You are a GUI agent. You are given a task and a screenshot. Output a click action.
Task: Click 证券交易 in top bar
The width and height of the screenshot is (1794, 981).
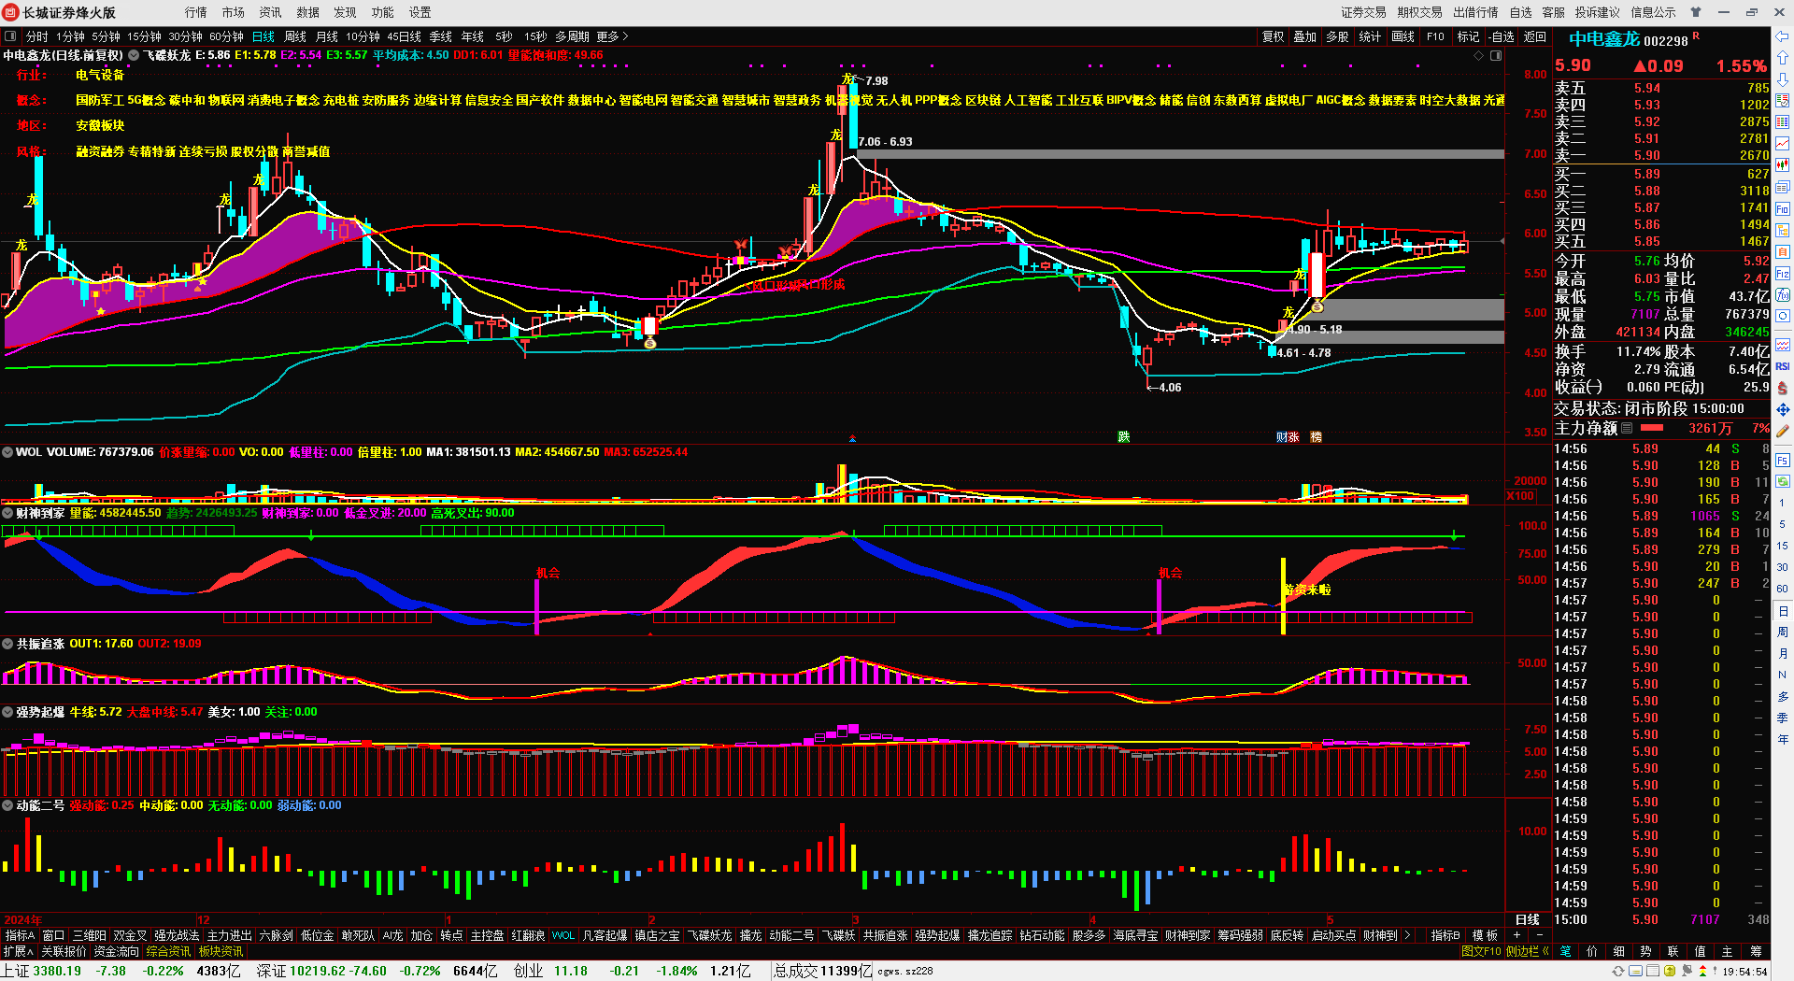coord(1363,12)
